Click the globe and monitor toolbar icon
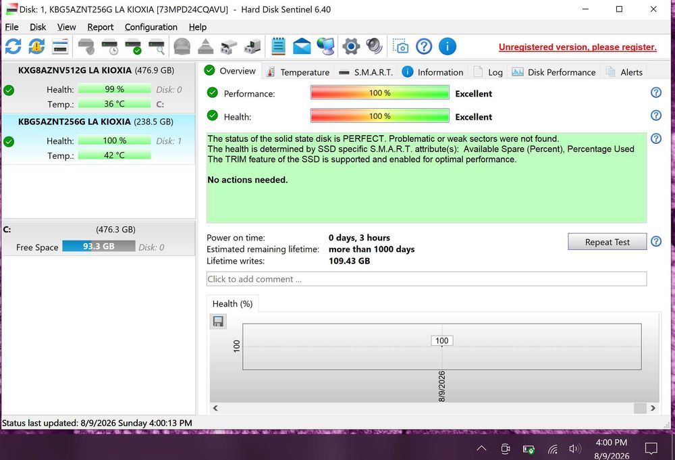The height and width of the screenshot is (460, 675). (326, 46)
